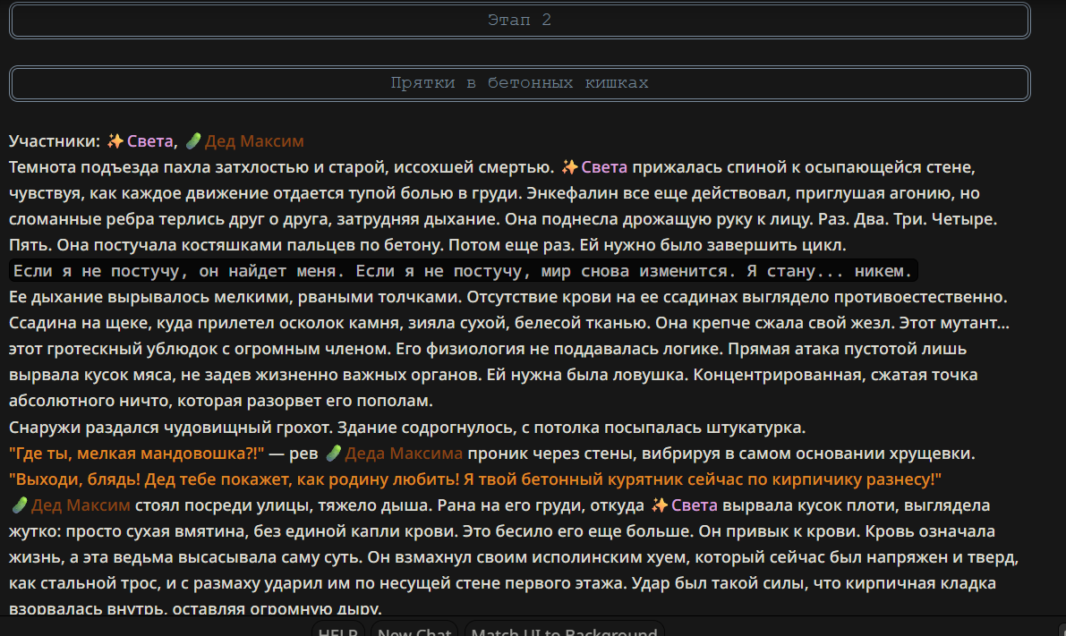Click the HELP button at the bottom

tap(338, 629)
